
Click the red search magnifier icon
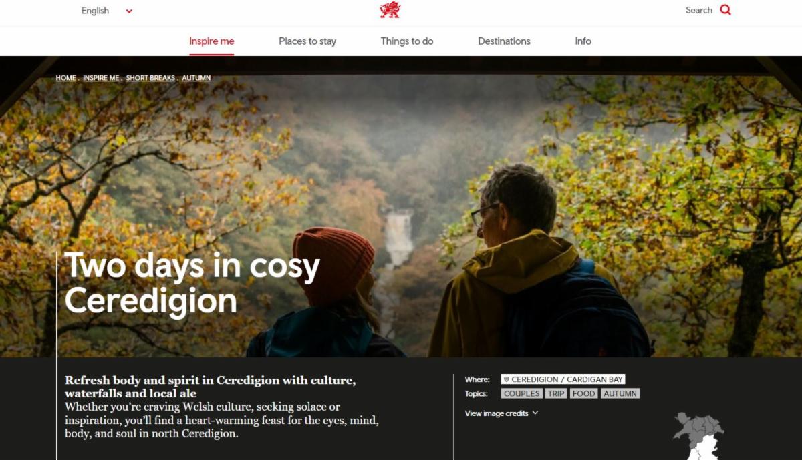pyautogui.click(x=726, y=10)
